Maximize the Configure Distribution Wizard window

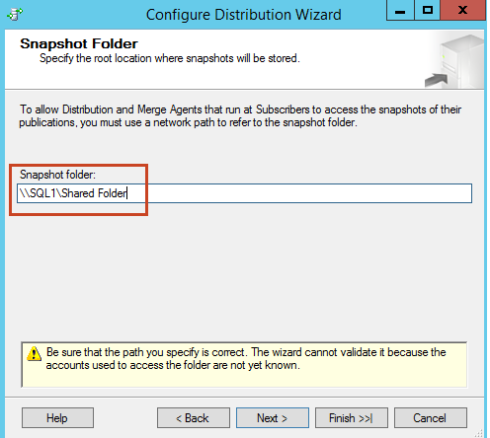point(427,11)
